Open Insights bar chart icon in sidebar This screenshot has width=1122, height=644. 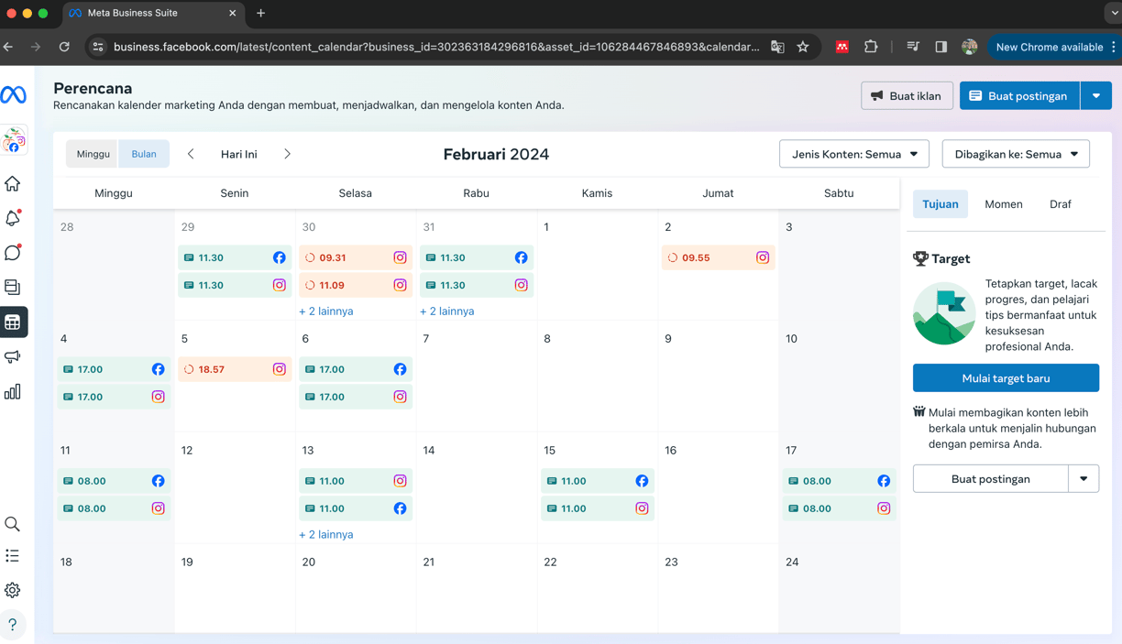coord(13,392)
